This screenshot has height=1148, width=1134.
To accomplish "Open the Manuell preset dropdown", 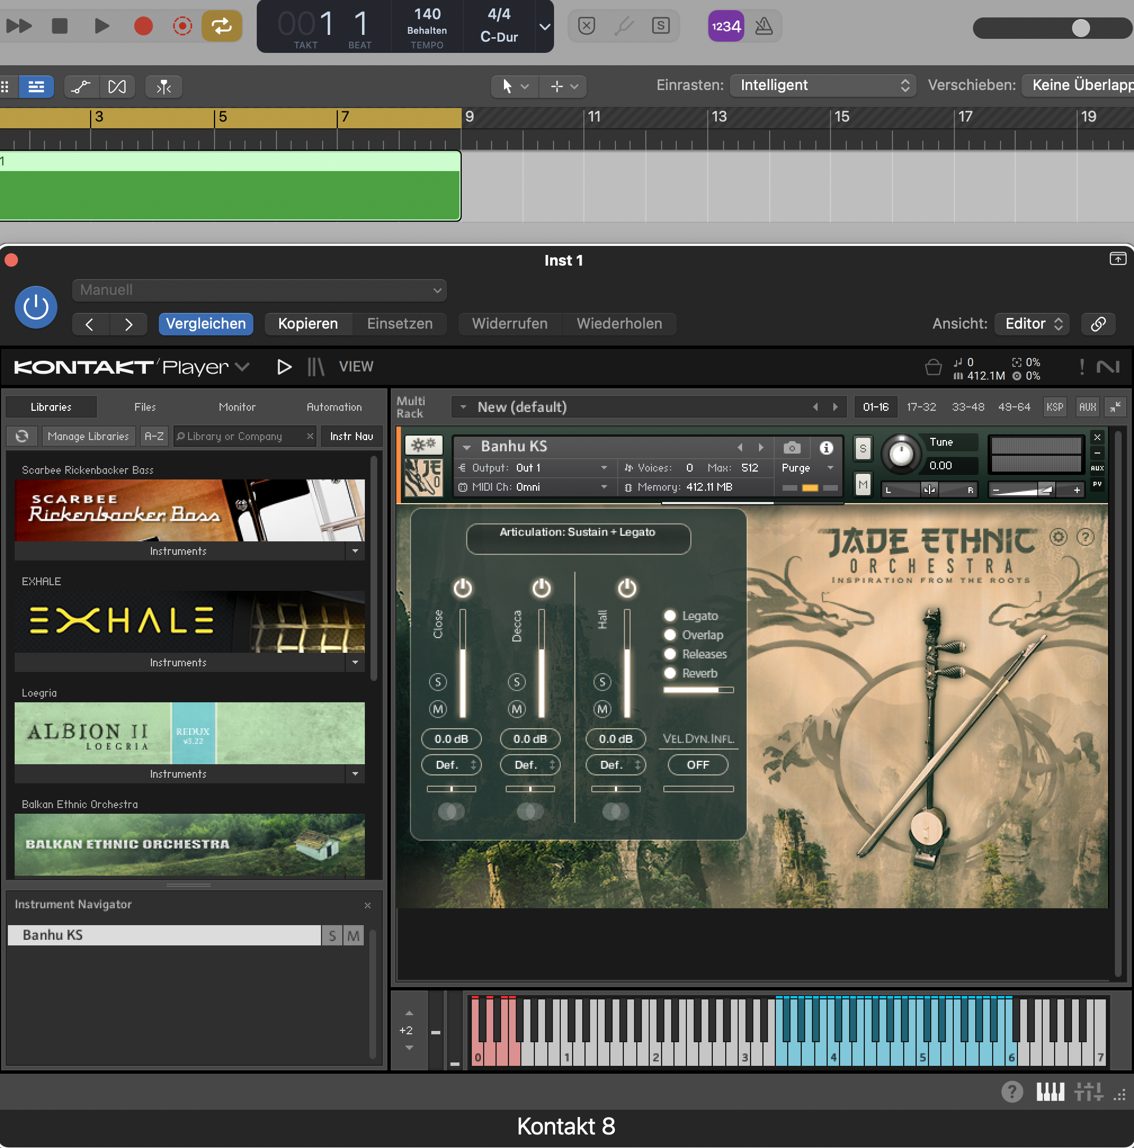I will point(259,290).
